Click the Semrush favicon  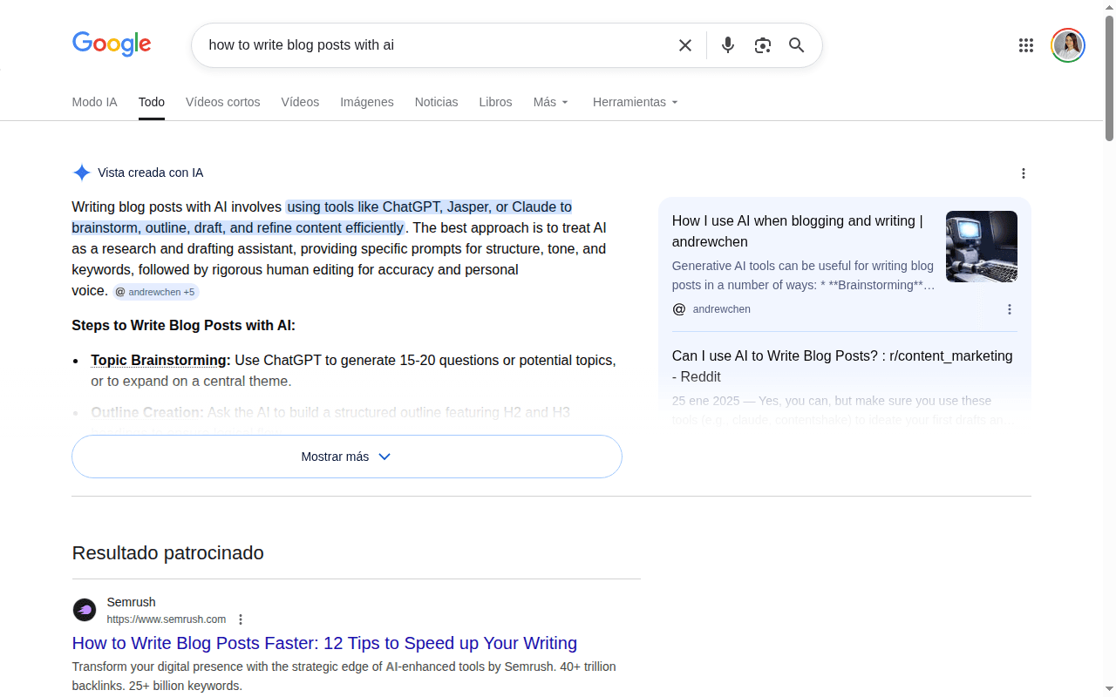pyautogui.click(x=85, y=610)
